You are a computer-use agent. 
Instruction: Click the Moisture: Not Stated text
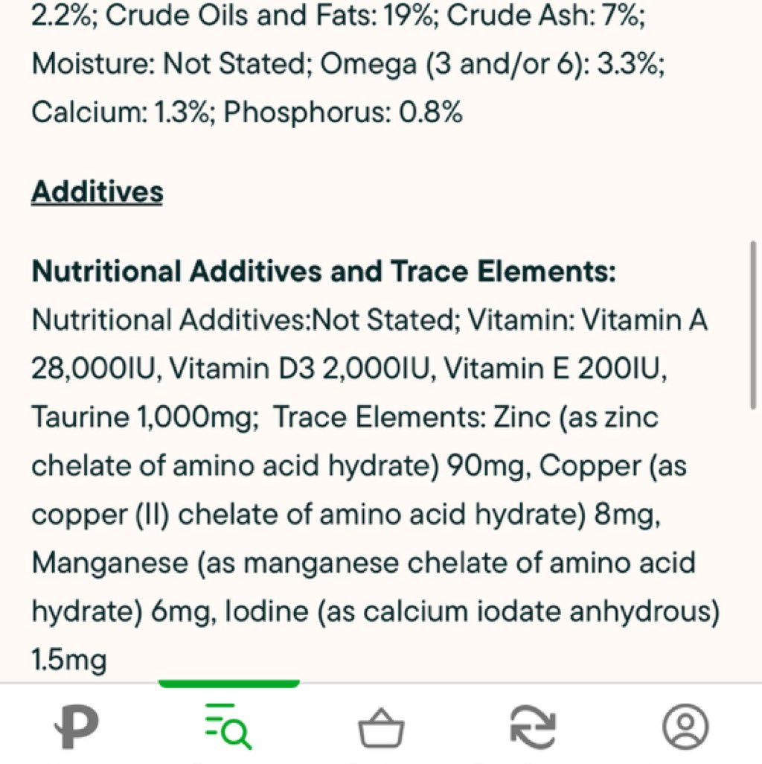[x=170, y=64]
